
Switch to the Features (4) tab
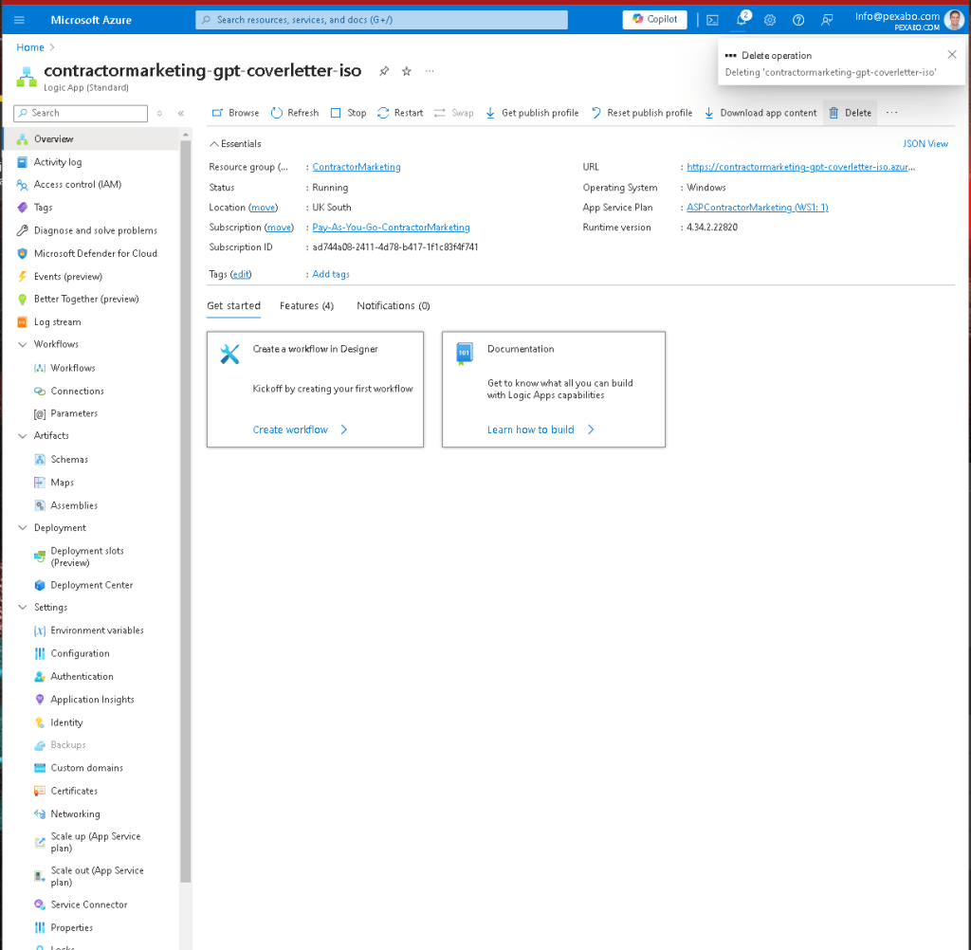pyautogui.click(x=306, y=306)
